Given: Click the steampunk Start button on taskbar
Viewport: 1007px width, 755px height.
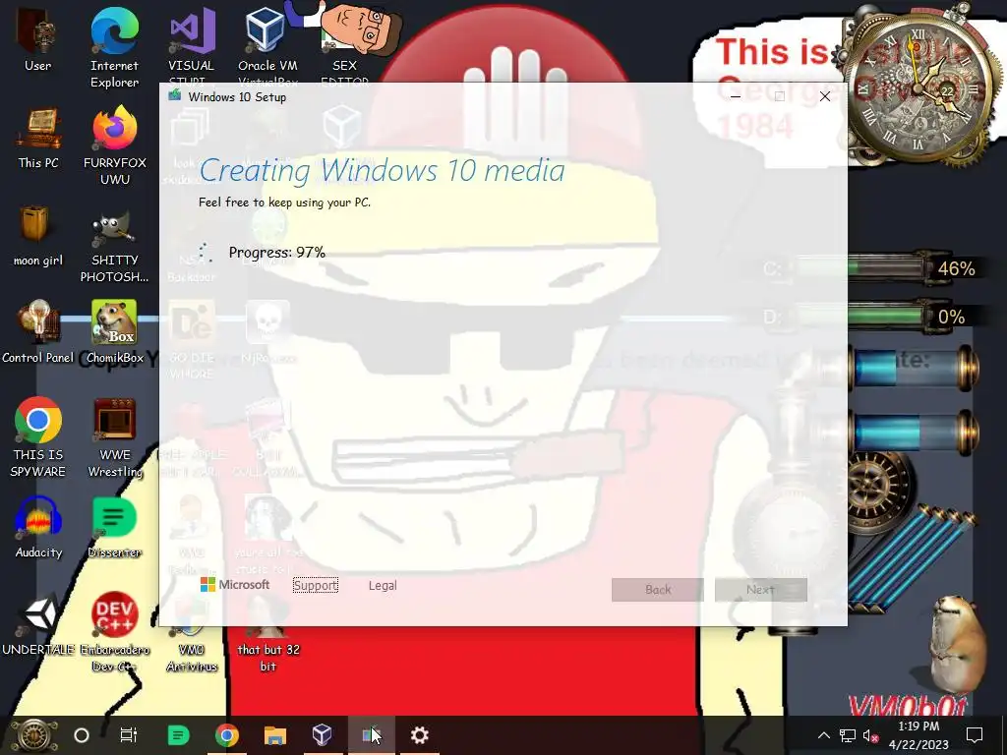Looking at the screenshot, I should point(33,735).
